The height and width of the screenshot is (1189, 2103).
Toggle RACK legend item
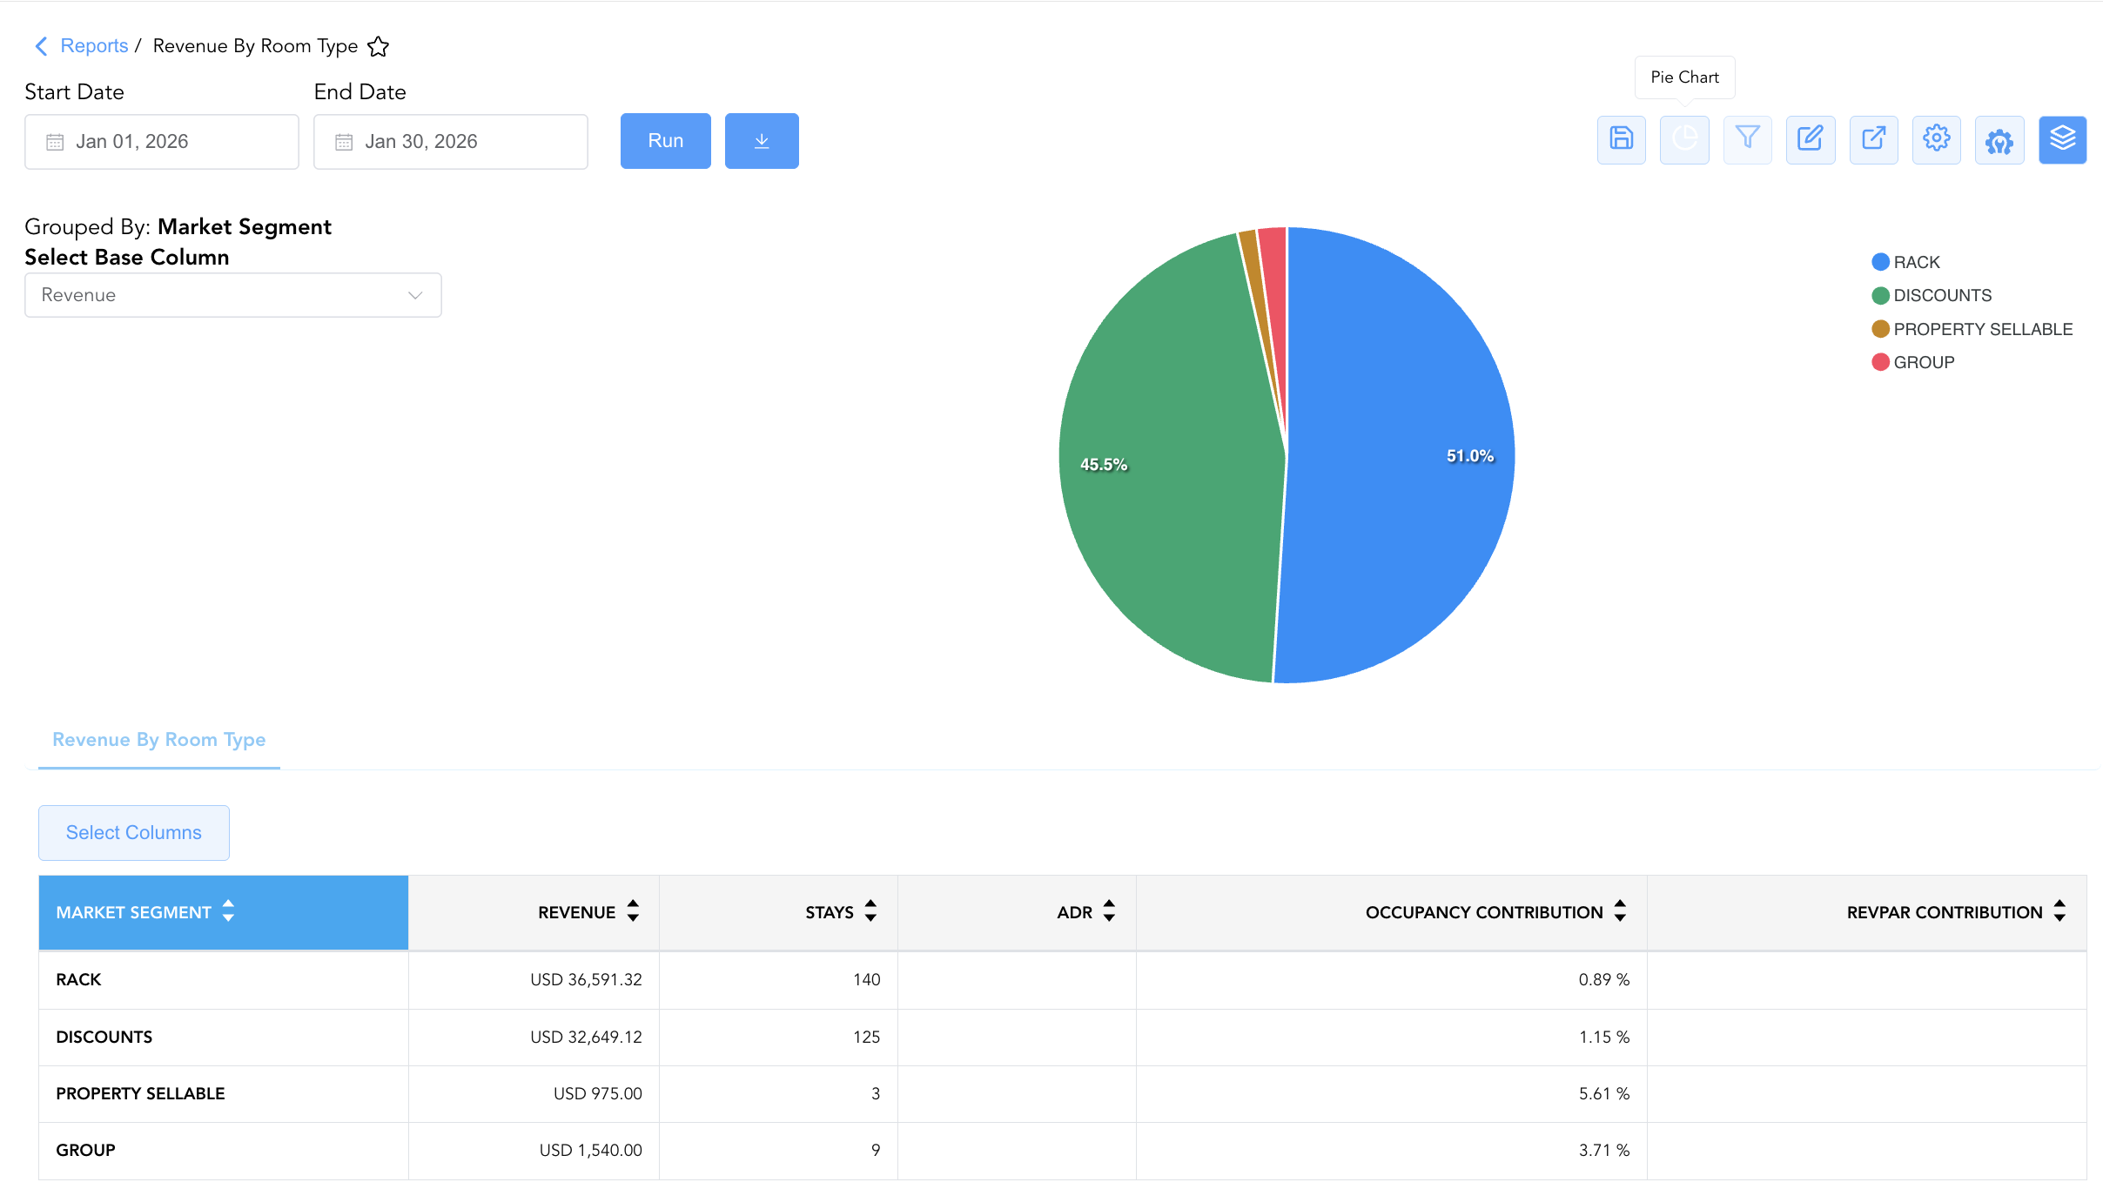click(x=1905, y=262)
